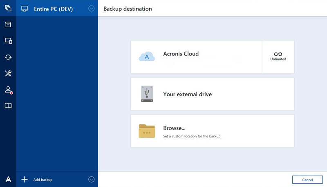This screenshot has height=187, width=327.
Task: Open the Tools wrench and screwdriver icon
Action: pos(8,73)
